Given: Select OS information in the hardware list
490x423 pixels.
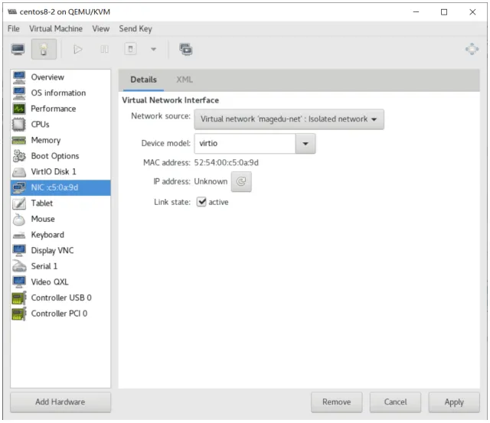Looking at the screenshot, I should pyautogui.click(x=60, y=93).
